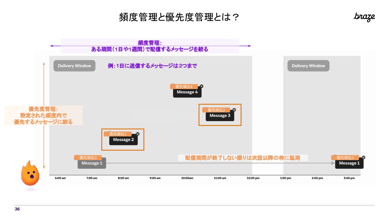The width and height of the screenshot is (389, 218).
Task: Click the orange 優先度管理 heading text
Action: click(43, 109)
